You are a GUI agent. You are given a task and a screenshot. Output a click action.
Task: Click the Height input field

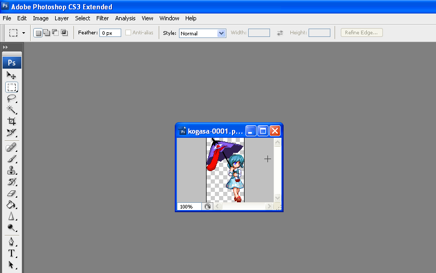pyautogui.click(x=319, y=33)
